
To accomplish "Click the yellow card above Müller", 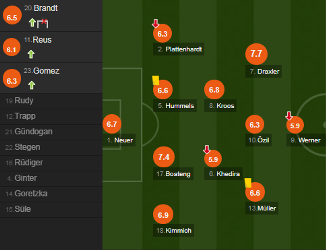I will click(x=248, y=183).
